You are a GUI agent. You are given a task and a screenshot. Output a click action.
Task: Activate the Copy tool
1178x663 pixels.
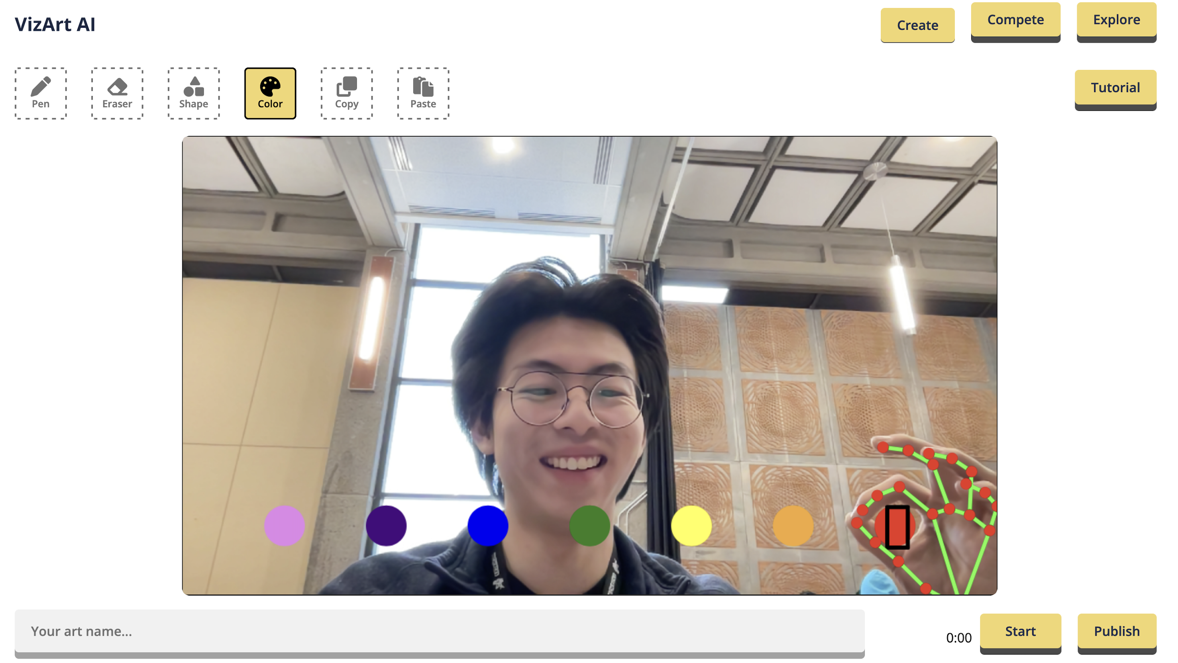click(x=346, y=93)
